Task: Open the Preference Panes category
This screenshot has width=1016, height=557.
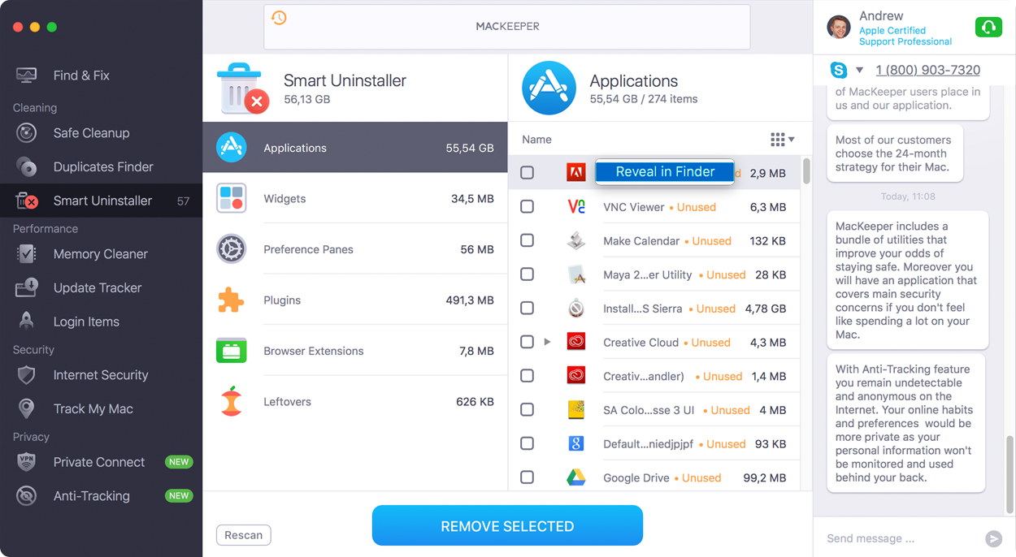Action: pyautogui.click(x=355, y=249)
